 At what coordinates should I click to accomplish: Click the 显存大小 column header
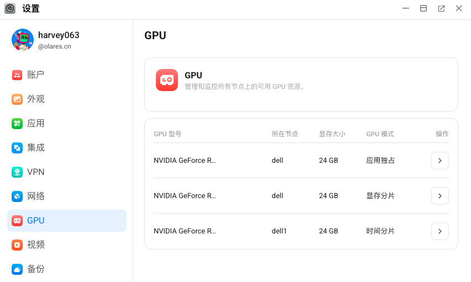(332, 134)
